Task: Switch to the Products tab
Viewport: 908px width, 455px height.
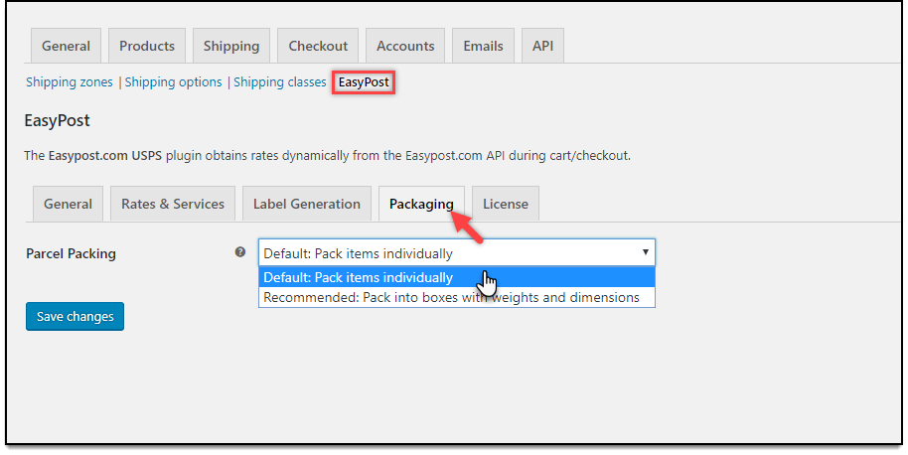Action: (x=146, y=46)
